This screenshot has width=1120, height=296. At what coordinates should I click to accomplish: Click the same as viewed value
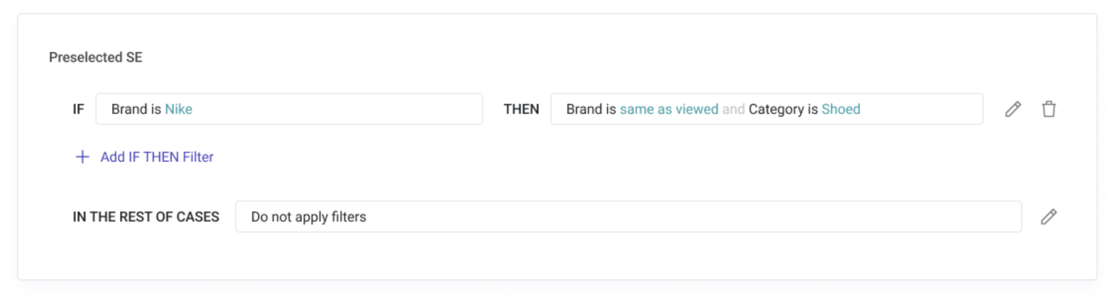pos(669,109)
